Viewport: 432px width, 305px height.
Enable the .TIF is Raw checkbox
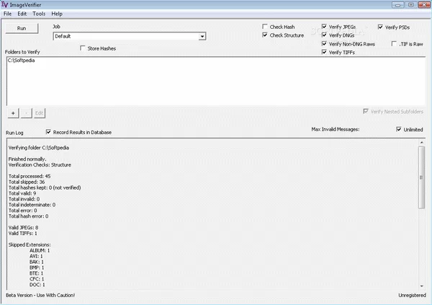tap(395, 43)
